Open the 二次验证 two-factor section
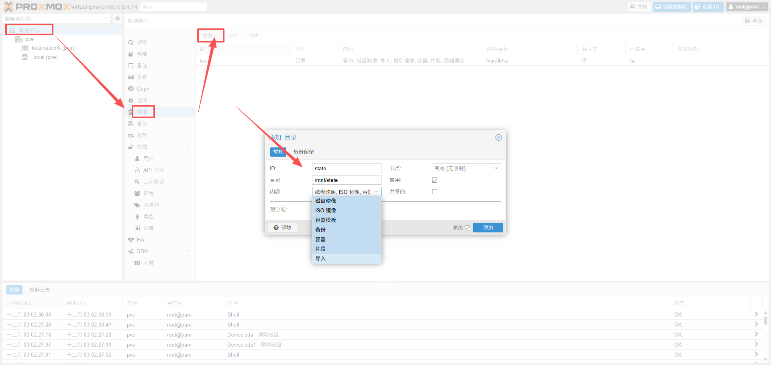The height and width of the screenshot is (365, 771). [x=137, y=181]
